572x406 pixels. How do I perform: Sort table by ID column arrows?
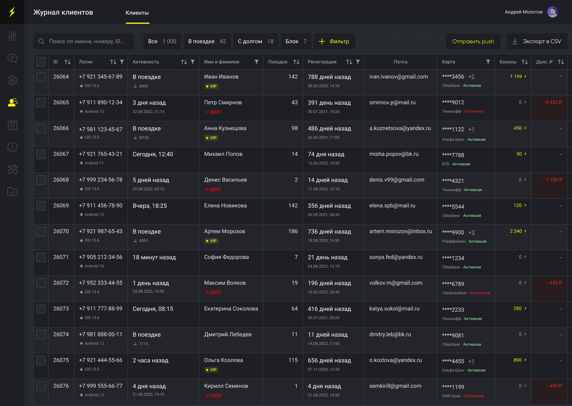tap(68, 62)
